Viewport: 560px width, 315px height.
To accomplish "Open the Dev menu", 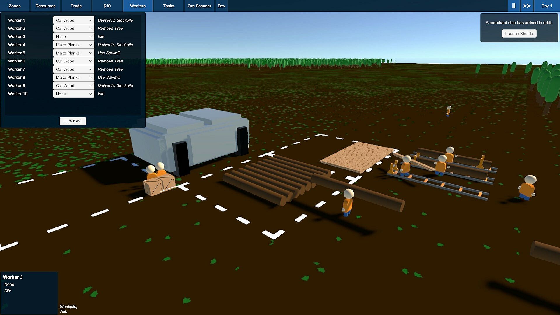I will pos(221,6).
